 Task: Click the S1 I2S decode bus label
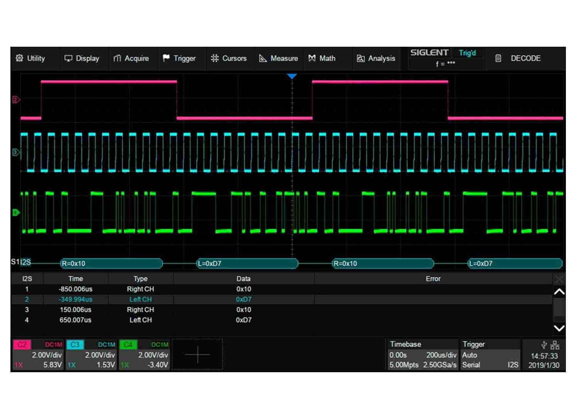pos(21,262)
